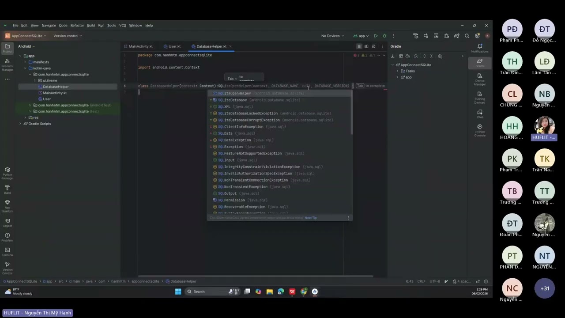
Task: Collapse all nodes in Gradle panel
Action: pos(431,56)
